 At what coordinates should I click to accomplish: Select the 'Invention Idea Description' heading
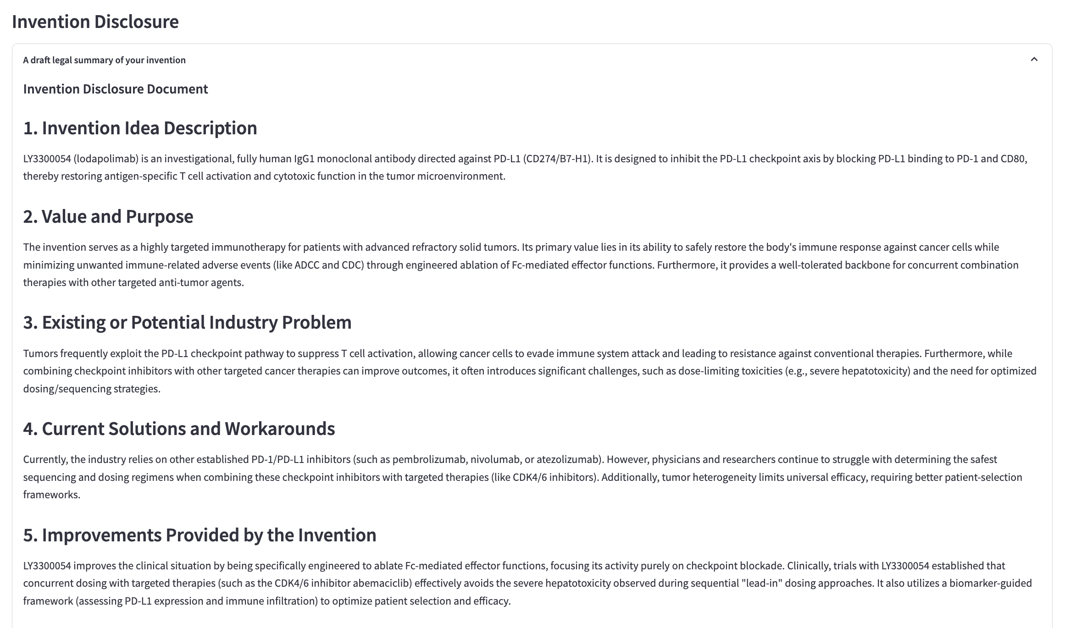click(x=140, y=128)
